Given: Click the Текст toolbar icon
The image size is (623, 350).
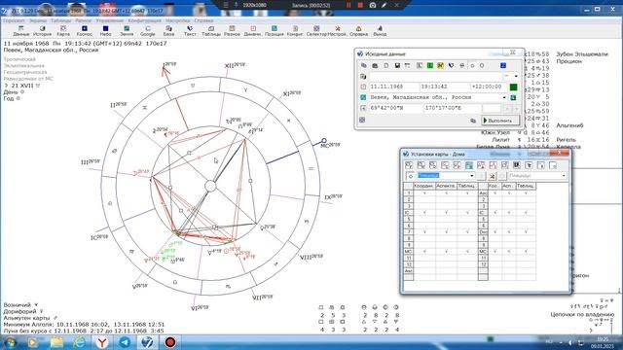Looking at the screenshot, I should [x=190, y=31].
